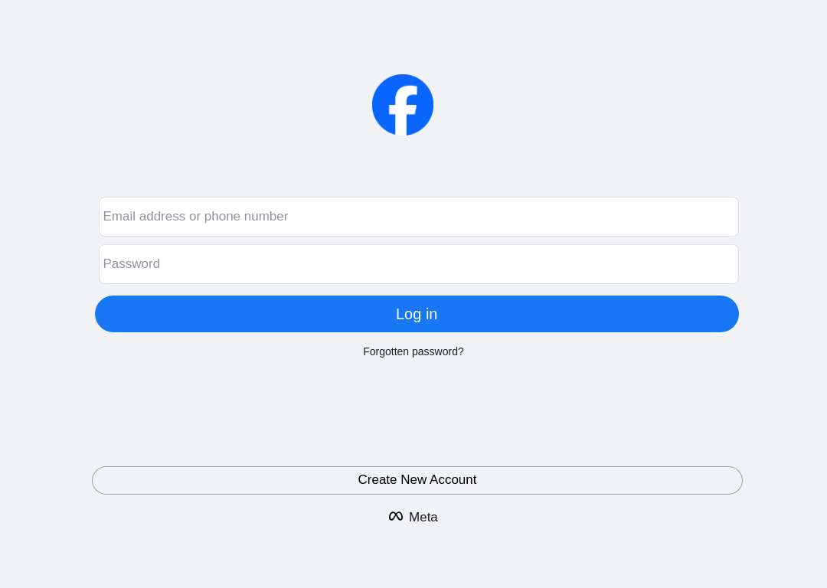Place cursor in the email or phone textbox
This screenshot has height=588, width=827.
(x=419, y=217)
